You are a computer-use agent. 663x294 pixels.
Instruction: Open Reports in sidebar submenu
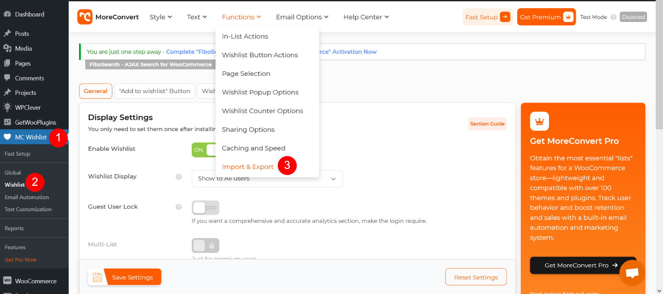pyautogui.click(x=14, y=228)
